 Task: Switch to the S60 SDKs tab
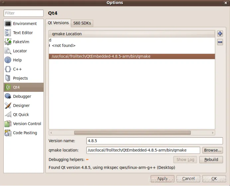pos(82,23)
